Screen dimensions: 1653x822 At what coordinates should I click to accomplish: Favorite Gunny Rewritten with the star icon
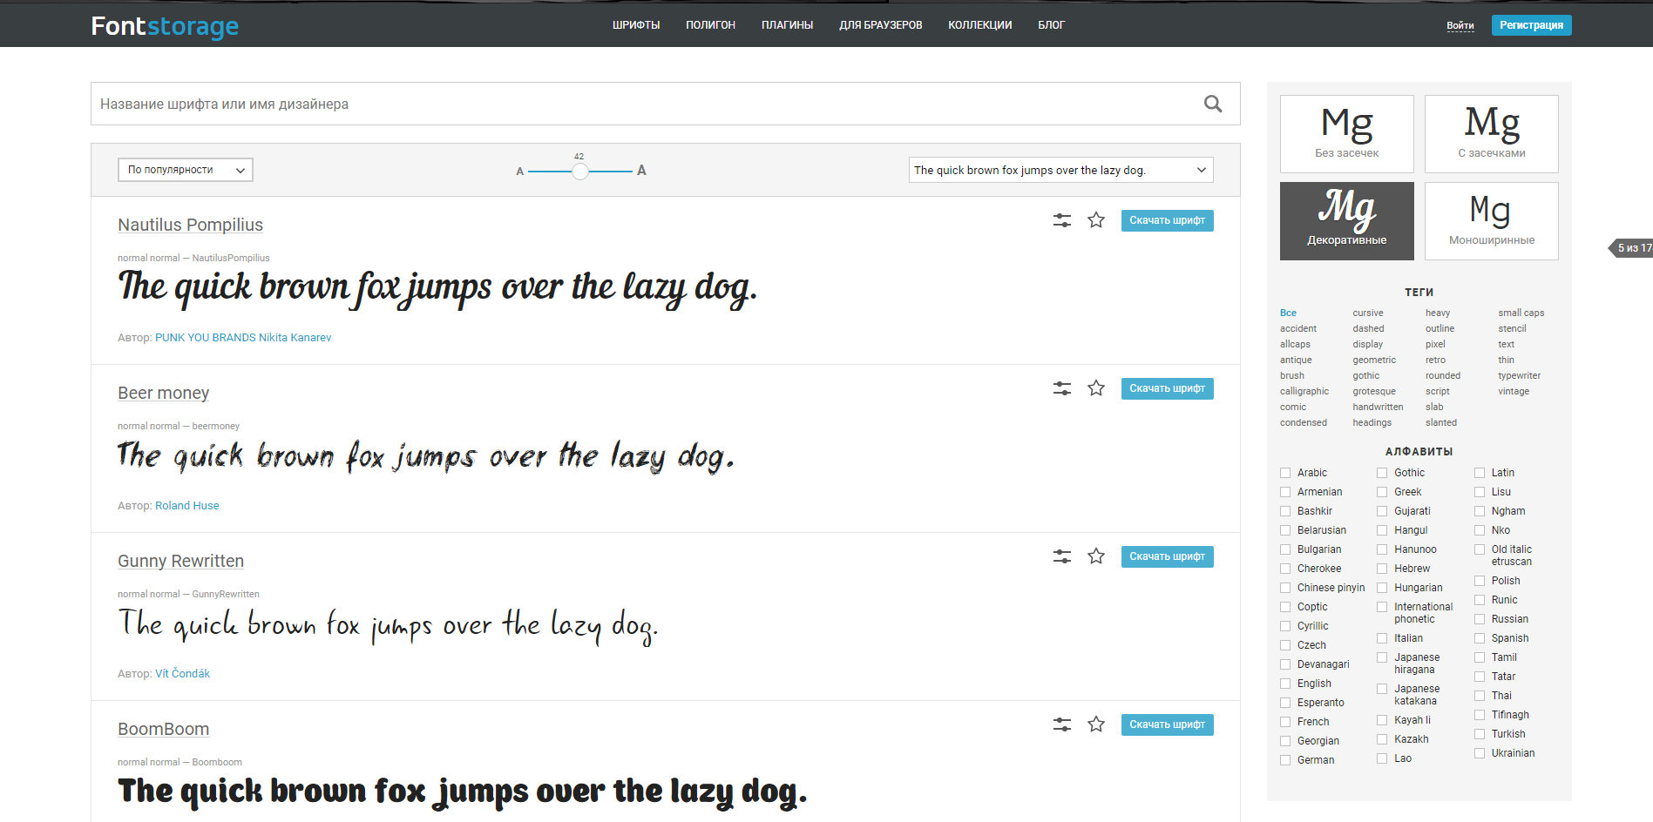tap(1096, 556)
